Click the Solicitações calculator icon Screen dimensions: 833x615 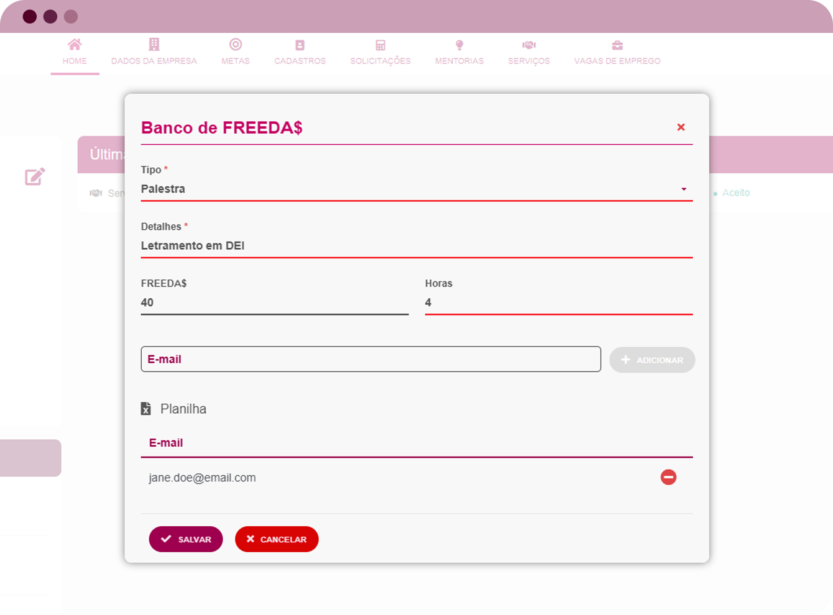point(380,45)
